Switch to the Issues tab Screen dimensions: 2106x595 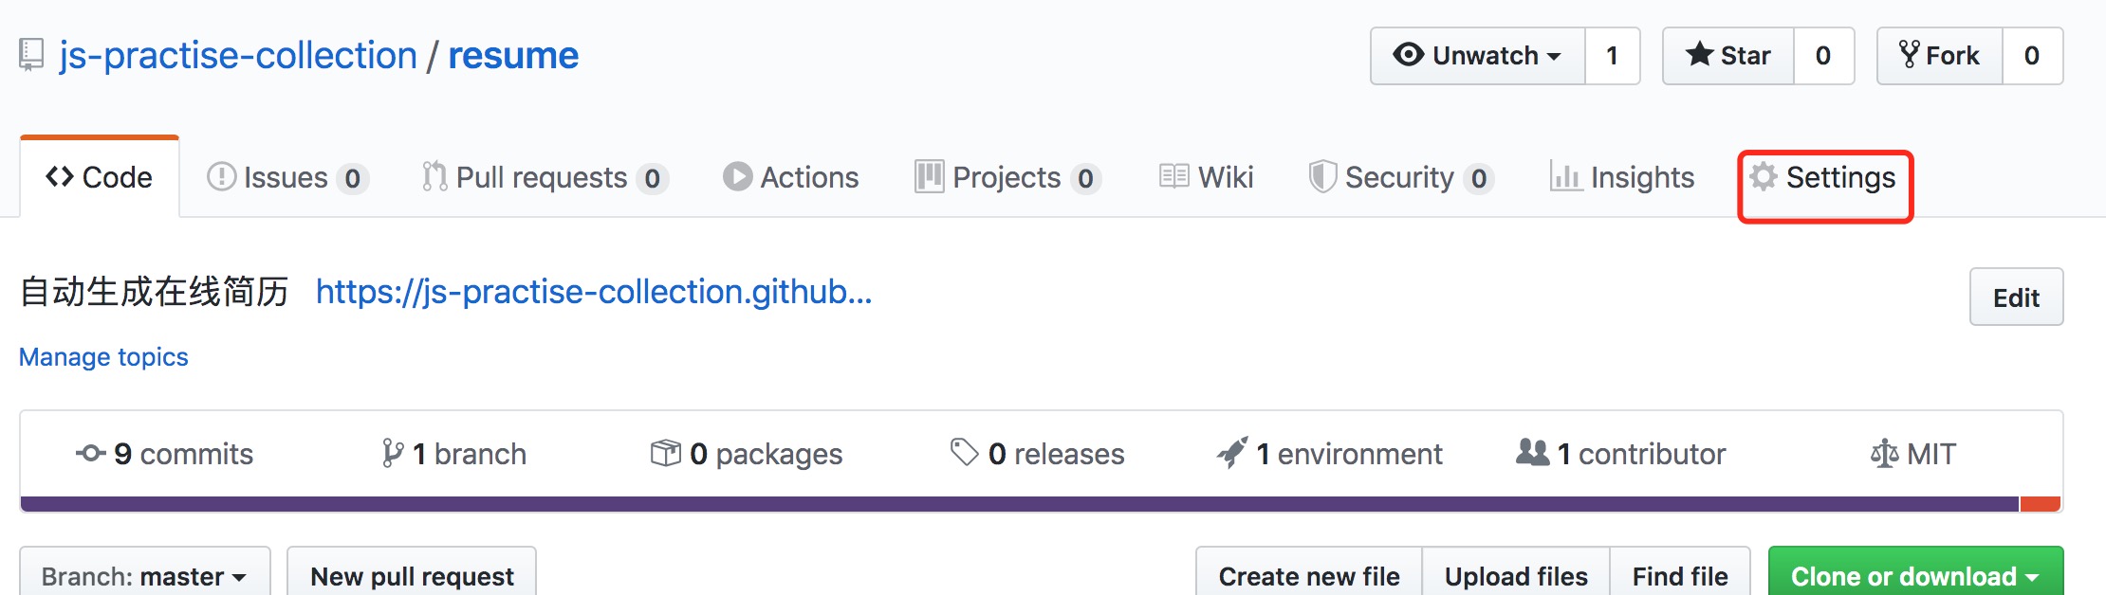click(287, 177)
